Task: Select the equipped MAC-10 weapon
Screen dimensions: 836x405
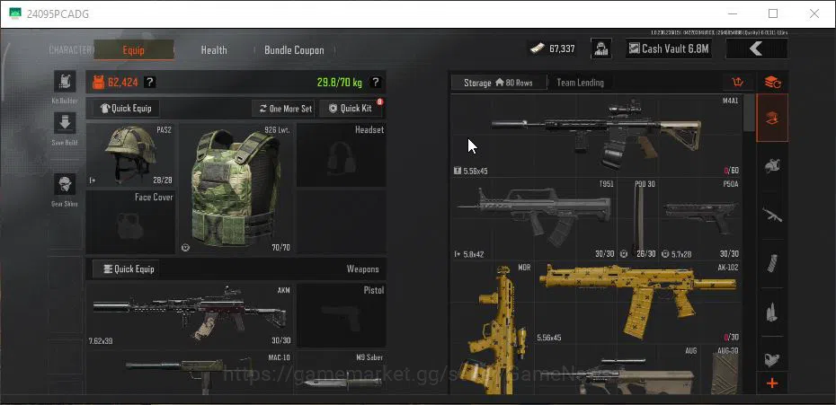Action: [190, 373]
